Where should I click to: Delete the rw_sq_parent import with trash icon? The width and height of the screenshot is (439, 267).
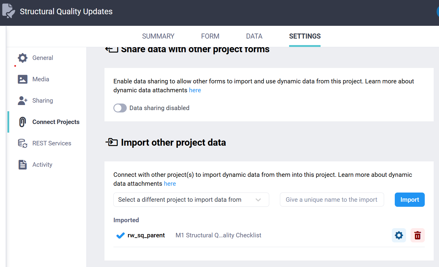[417, 235]
